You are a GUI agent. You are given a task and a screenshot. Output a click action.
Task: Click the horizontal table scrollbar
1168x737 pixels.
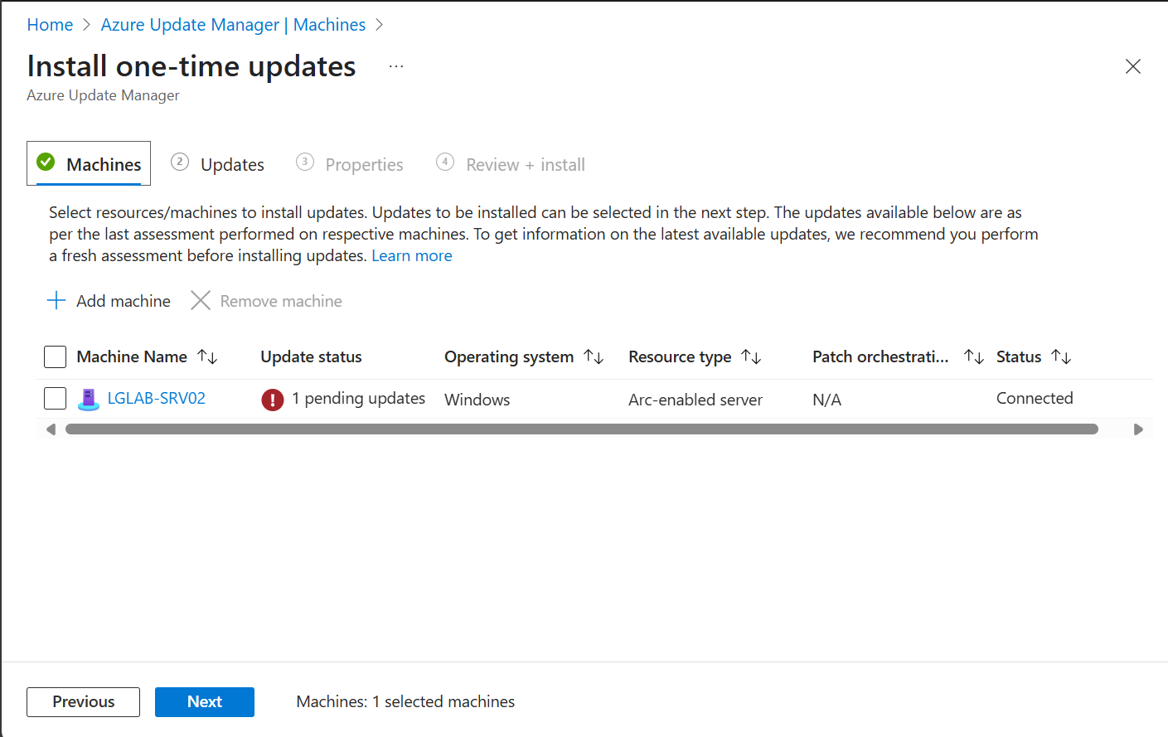click(582, 429)
